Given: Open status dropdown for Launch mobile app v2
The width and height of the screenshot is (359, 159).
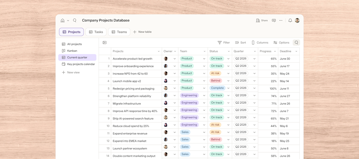Looking at the screenshot, I should [228, 81].
